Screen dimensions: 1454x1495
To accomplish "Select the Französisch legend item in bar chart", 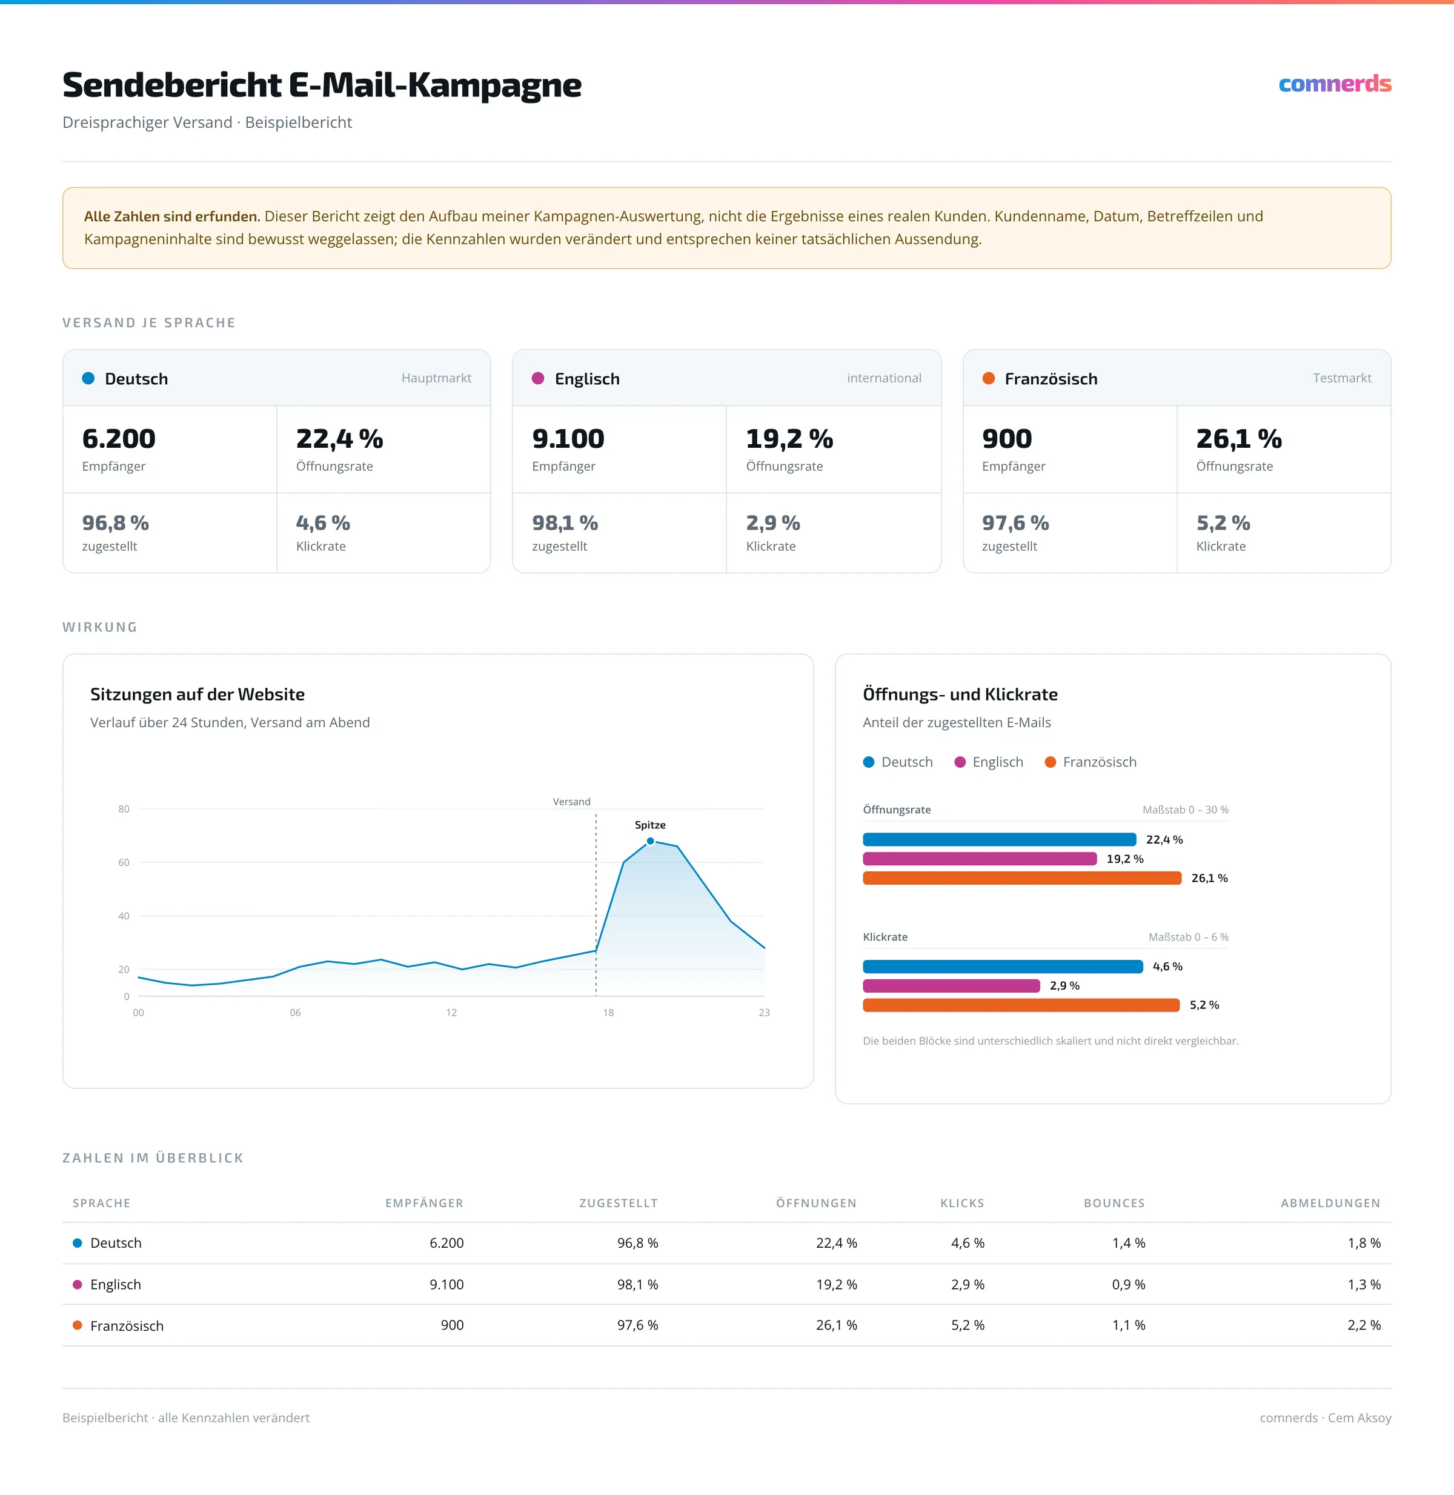I will click(x=1090, y=762).
